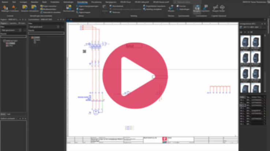The width and height of the screenshot is (270, 151).
Task: Click the Builder icon in Cogineer Advanced
Action: 222,8
